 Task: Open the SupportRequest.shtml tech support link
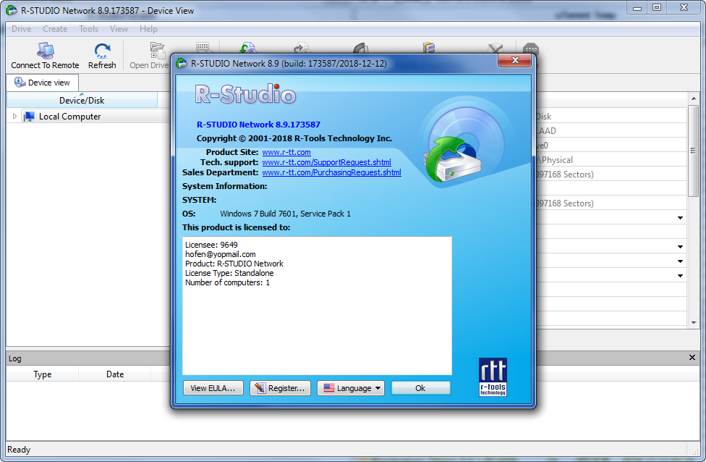click(x=326, y=162)
